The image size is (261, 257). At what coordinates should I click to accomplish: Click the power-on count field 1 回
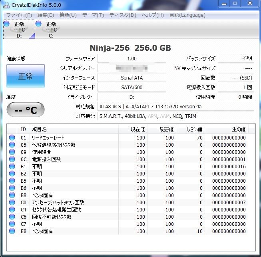(236, 87)
